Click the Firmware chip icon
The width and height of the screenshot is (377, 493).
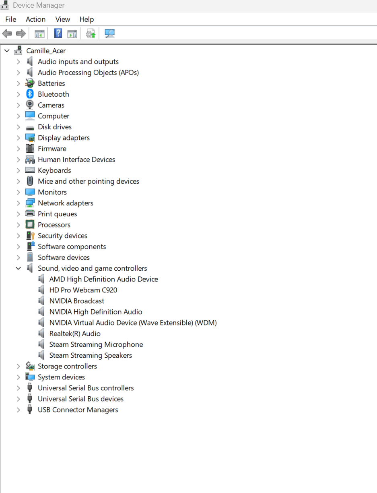point(30,149)
